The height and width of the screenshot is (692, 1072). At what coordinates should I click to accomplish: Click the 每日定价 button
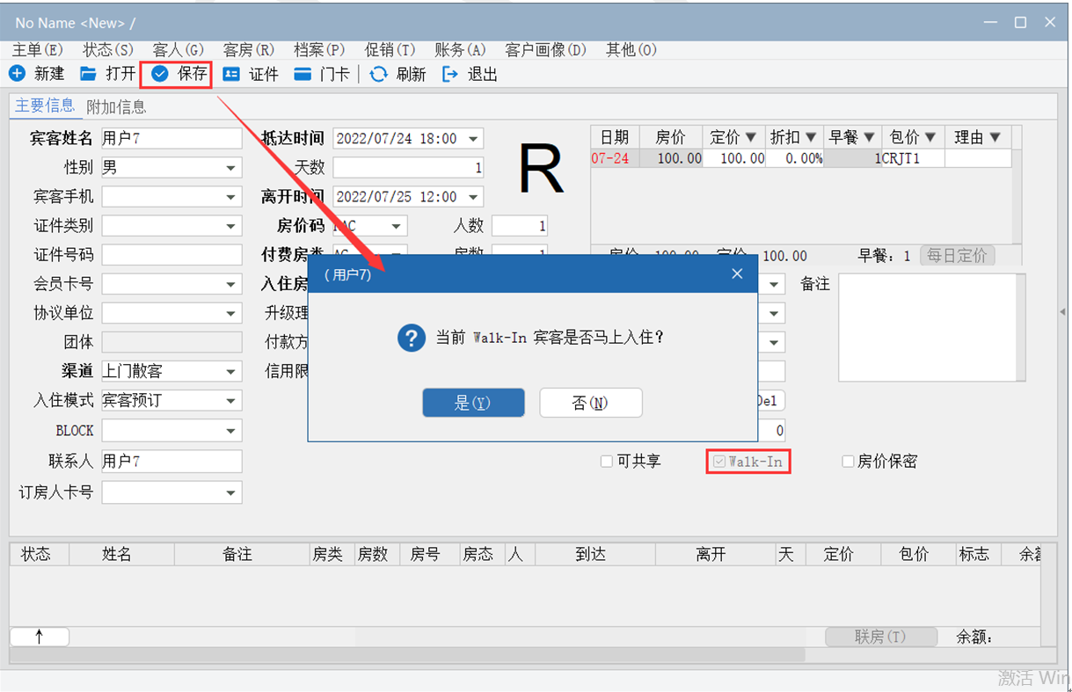coord(958,255)
